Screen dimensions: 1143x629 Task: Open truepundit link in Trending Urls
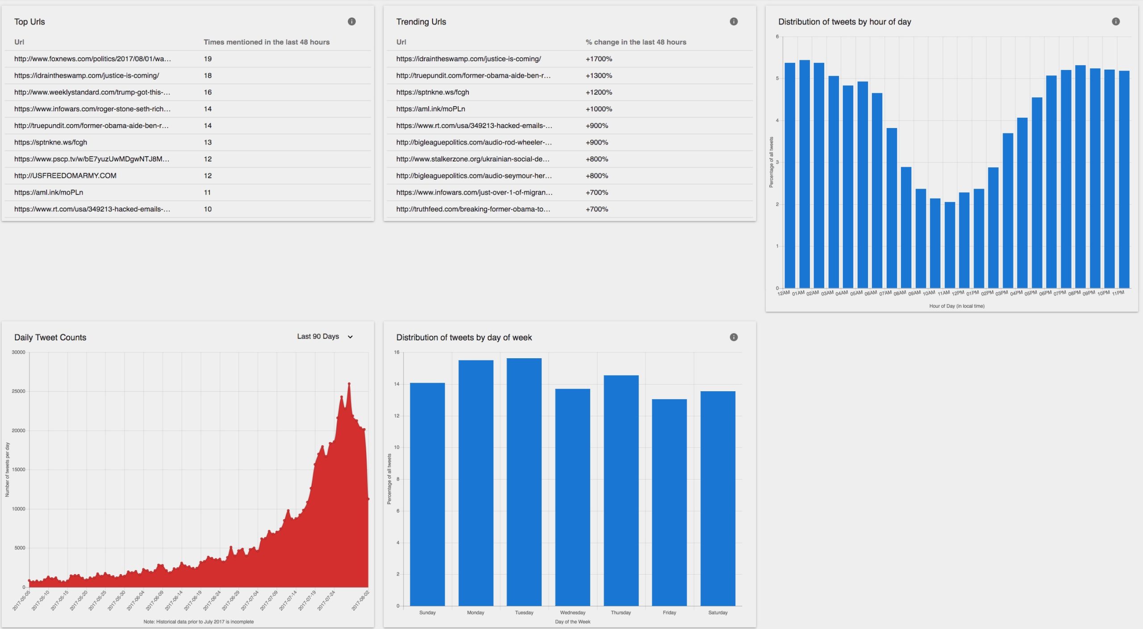472,75
